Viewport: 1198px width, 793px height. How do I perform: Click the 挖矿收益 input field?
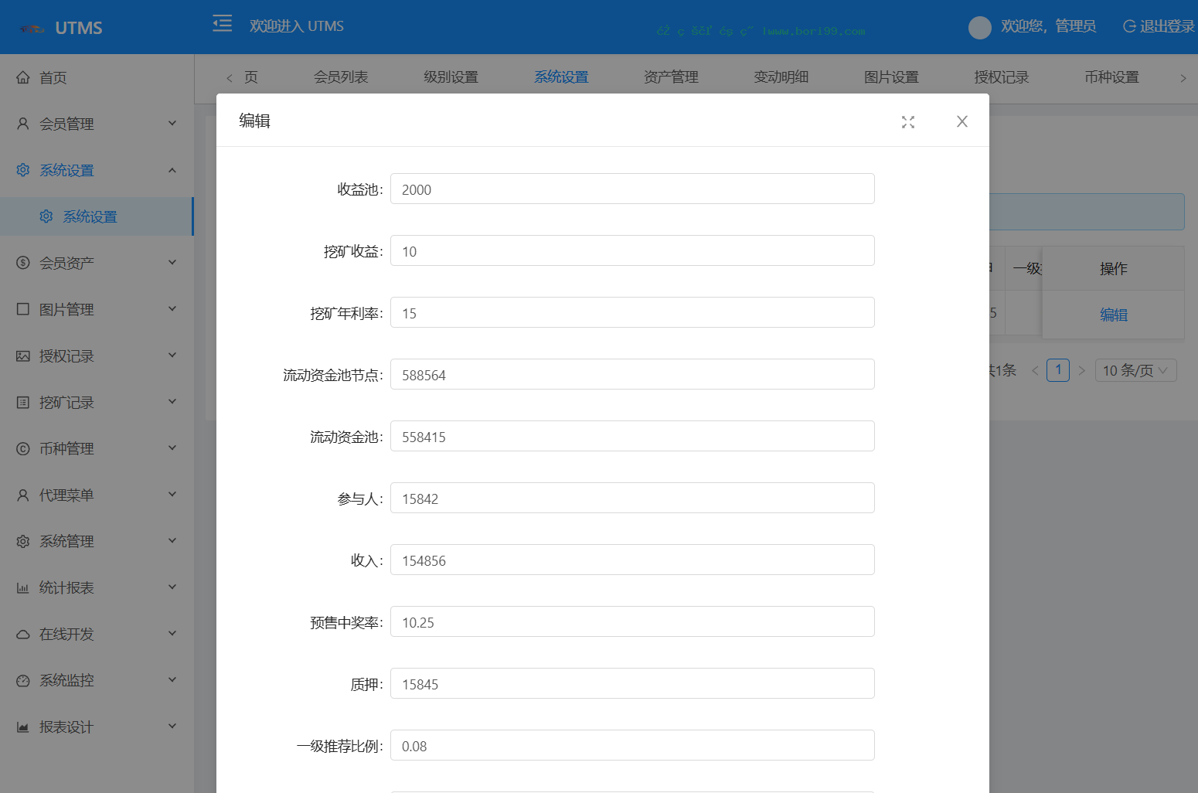(632, 250)
